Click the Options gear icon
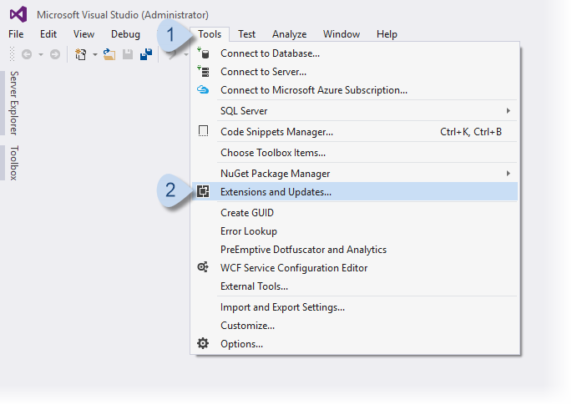Viewport: 572px width, 405px height. coord(203,343)
